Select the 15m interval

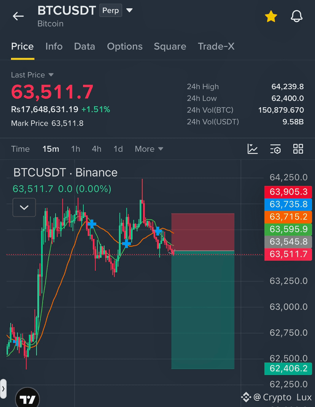click(x=51, y=149)
